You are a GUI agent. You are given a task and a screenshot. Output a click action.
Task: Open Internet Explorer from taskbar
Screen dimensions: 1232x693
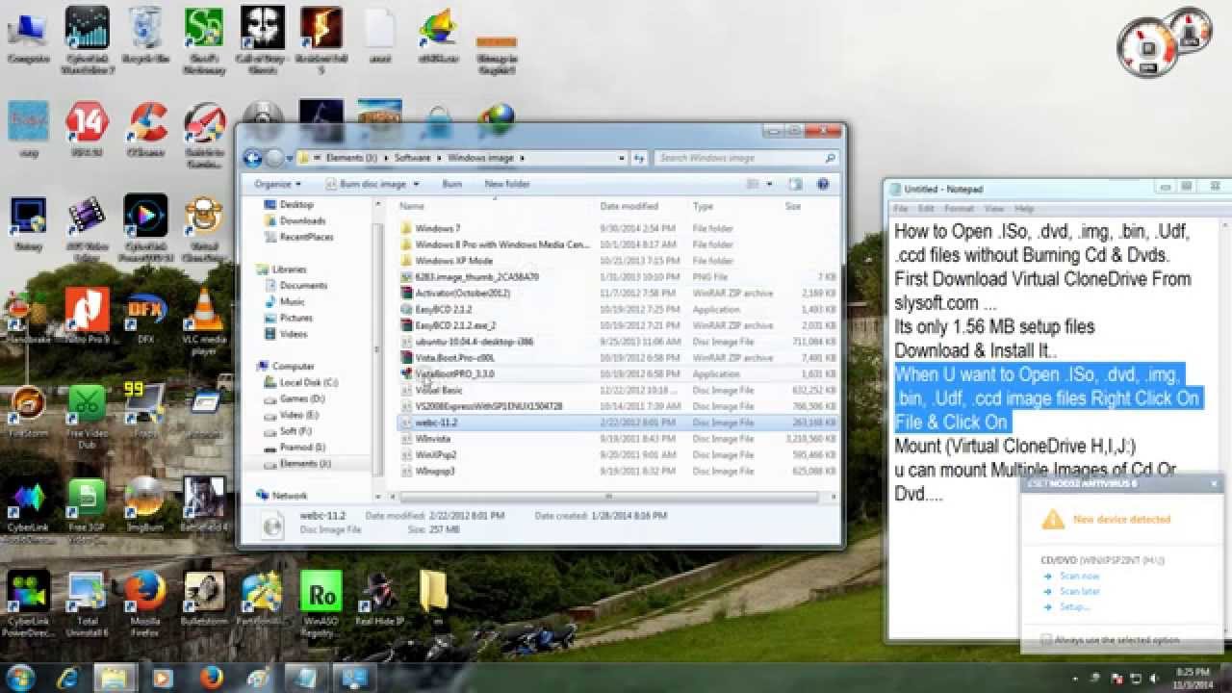68,678
